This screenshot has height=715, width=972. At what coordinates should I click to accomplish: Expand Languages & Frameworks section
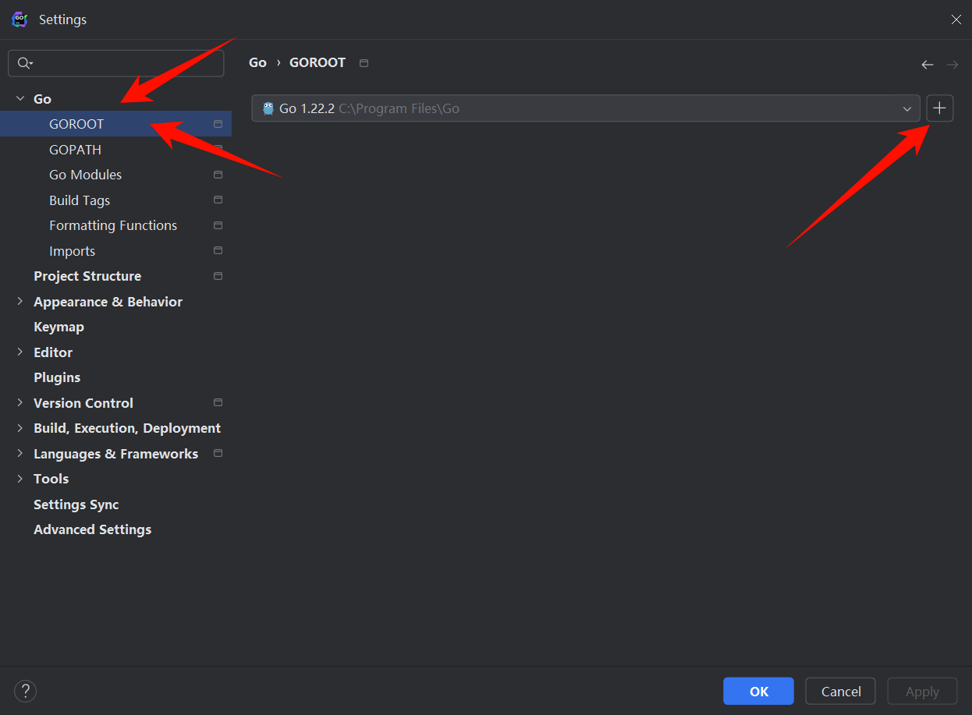[x=20, y=454]
